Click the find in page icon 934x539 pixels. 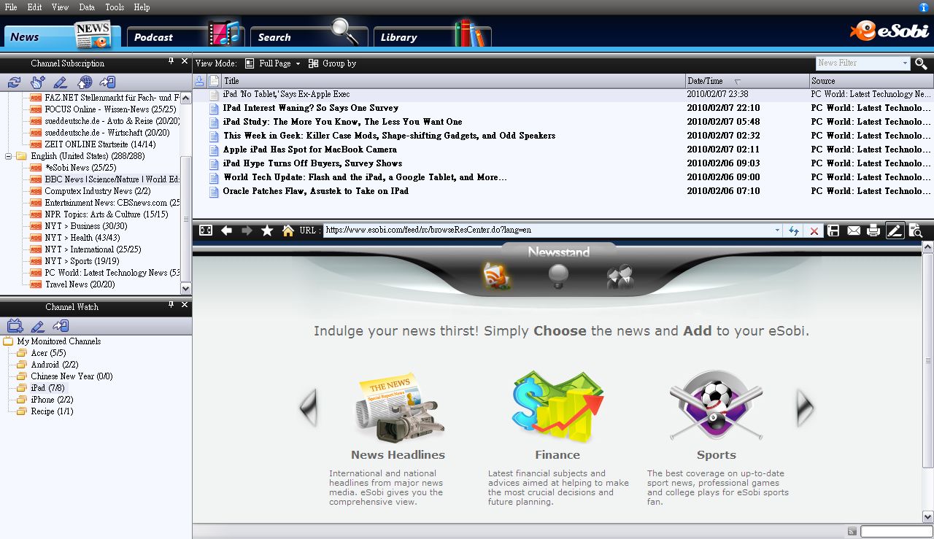pyautogui.click(x=916, y=230)
